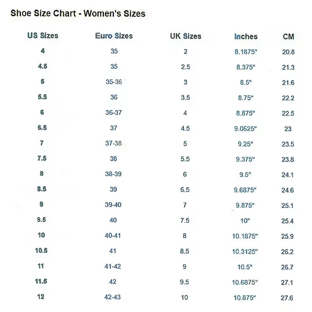312x312 pixels.
Task: Select US size 6.5 in the chart
Action: tap(42, 128)
